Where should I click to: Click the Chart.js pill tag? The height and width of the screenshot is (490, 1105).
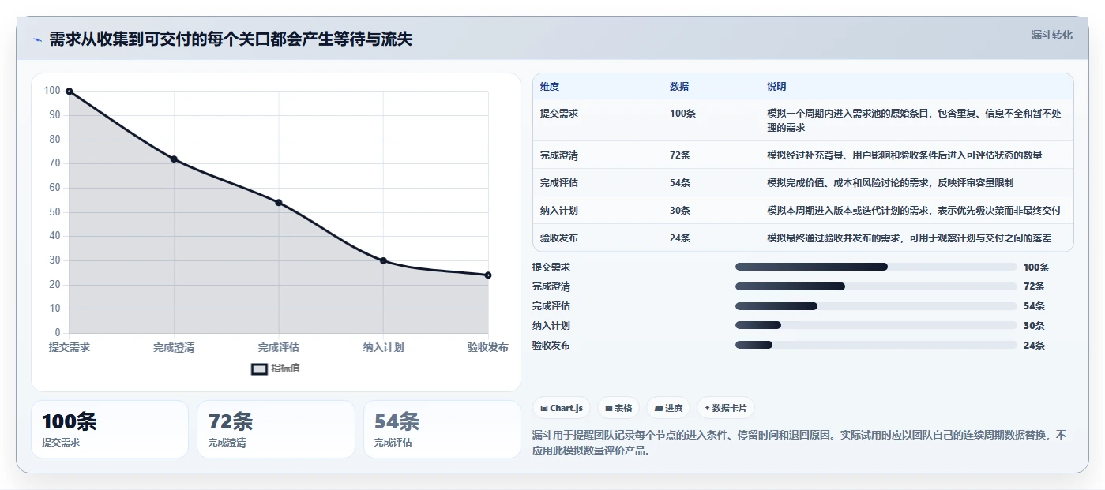[562, 408]
